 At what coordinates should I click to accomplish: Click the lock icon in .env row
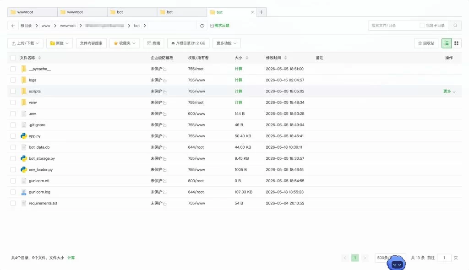point(164,114)
